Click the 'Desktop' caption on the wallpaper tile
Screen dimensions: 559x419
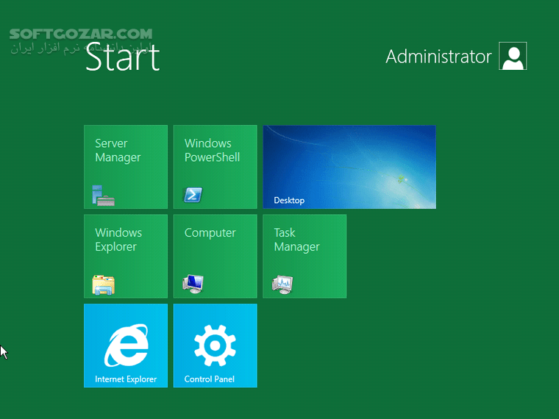[x=289, y=200]
